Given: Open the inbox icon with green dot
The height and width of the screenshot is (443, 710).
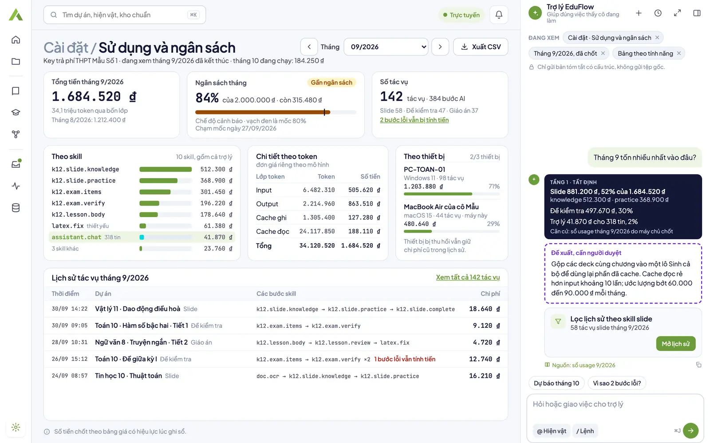Looking at the screenshot, I should pyautogui.click(x=16, y=164).
